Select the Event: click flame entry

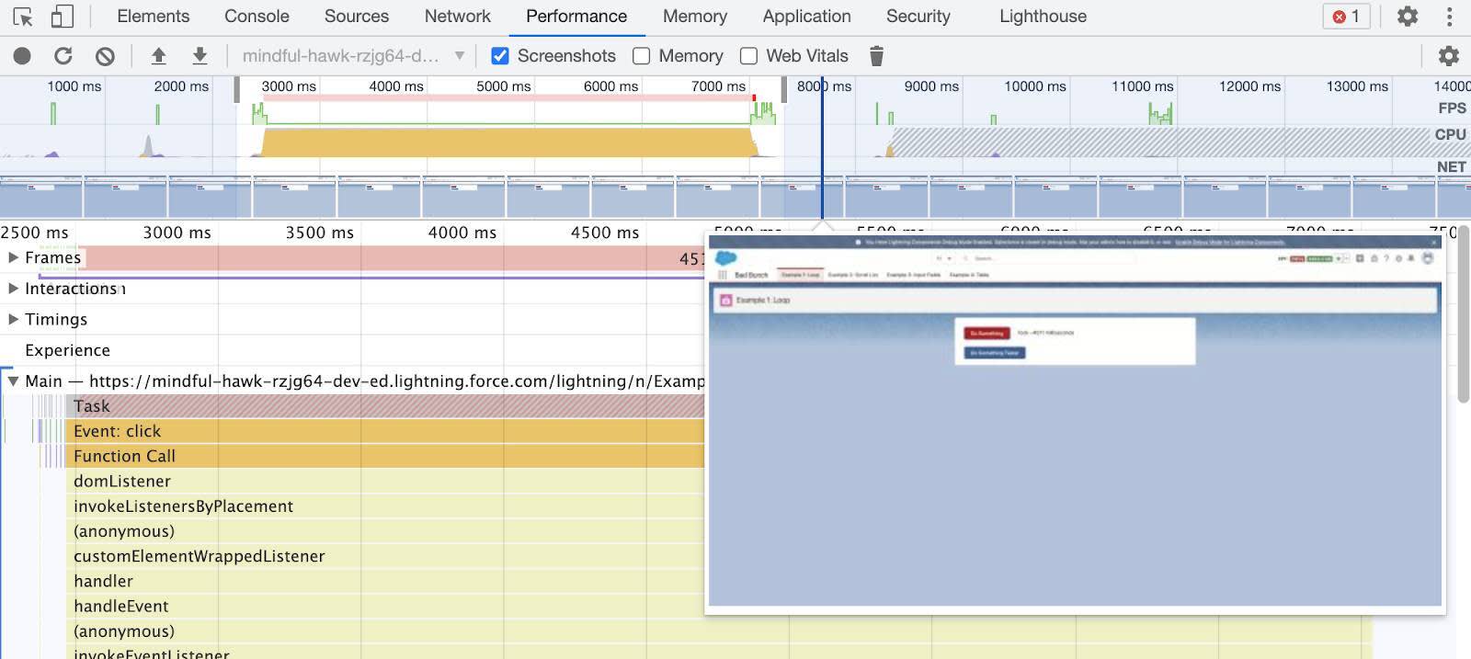click(386, 431)
